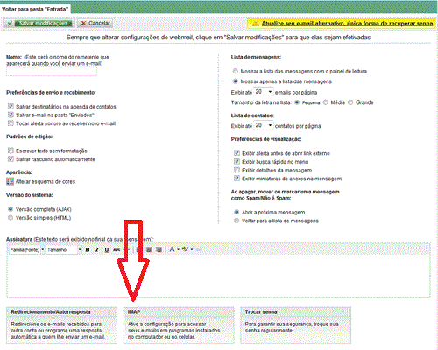Viewport: 438px width, 350px height.
Task: Open Atualize seu e-mail alternativo link
Action: [x=347, y=24]
